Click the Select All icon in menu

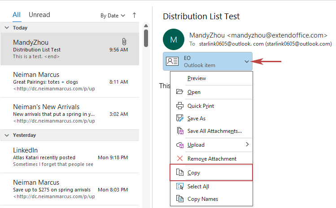pyautogui.click(x=180, y=187)
